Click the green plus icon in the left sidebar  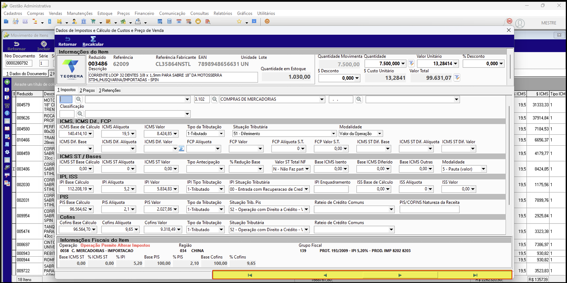(7, 82)
